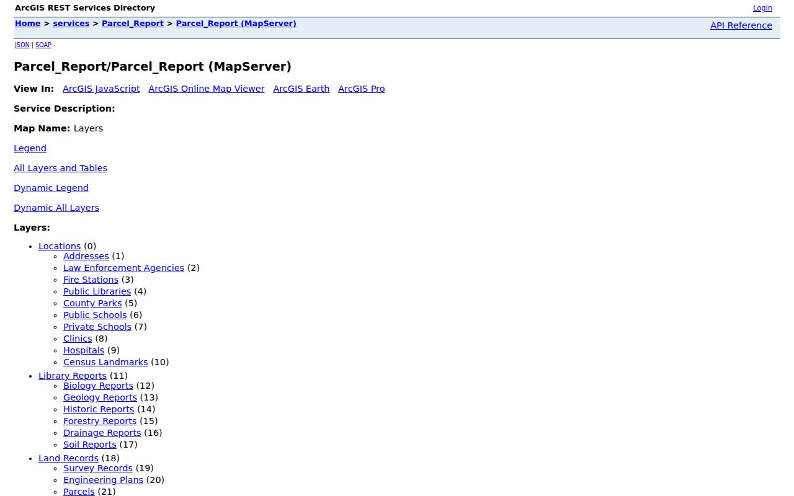The width and height of the screenshot is (794, 496).
Task: Open Library Reports group layer
Action: (73, 376)
